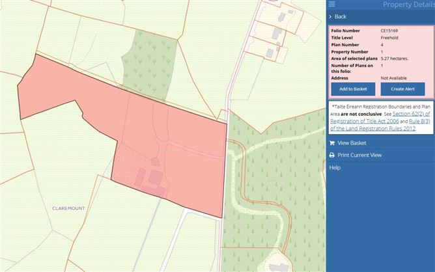Click the Create Alert button
Viewport: 435px width, 272px height.
tap(402, 89)
